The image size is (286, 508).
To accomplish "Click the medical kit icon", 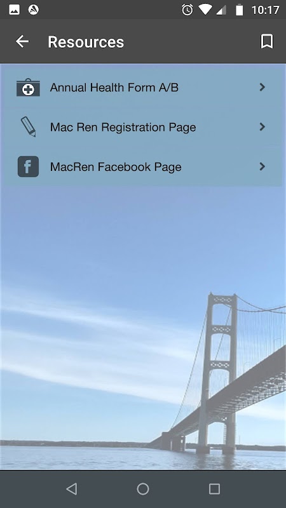I will [x=28, y=88].
